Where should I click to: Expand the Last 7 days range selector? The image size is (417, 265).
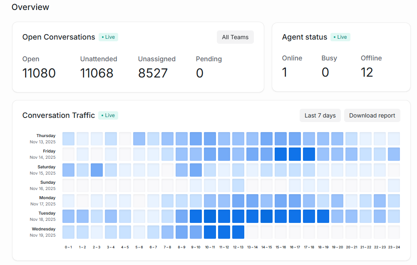click(x=320, y=115)
